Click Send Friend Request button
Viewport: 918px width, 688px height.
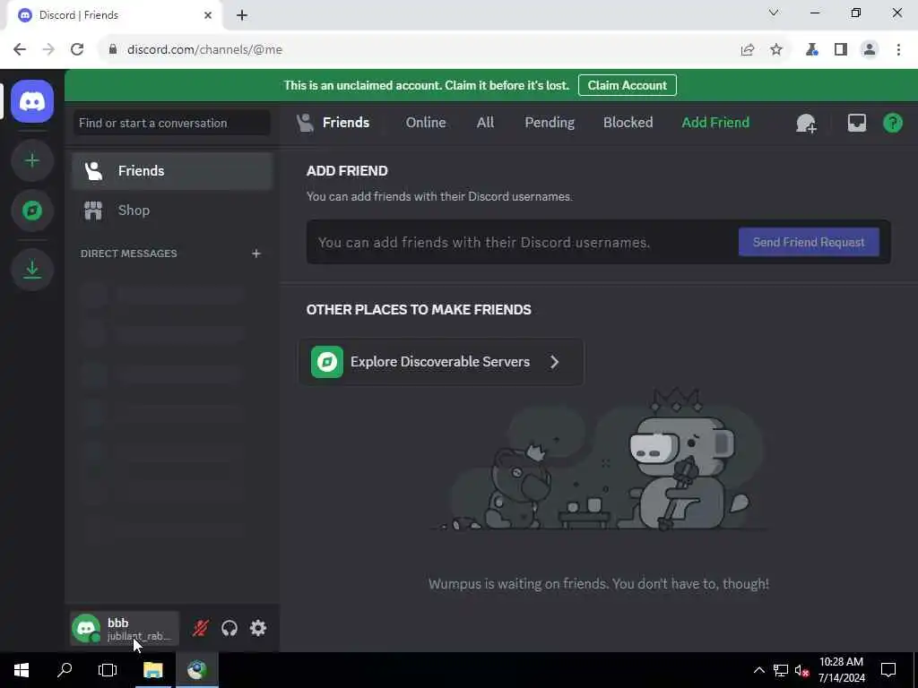click(x=809, y=242)
